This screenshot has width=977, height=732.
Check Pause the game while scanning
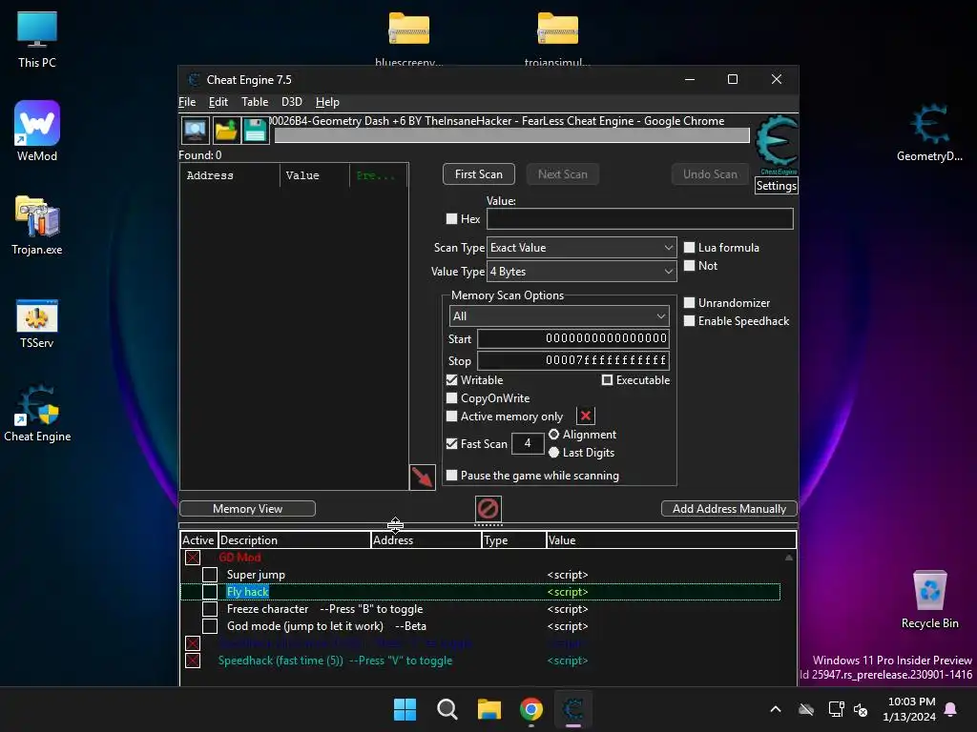coord(451,476)
